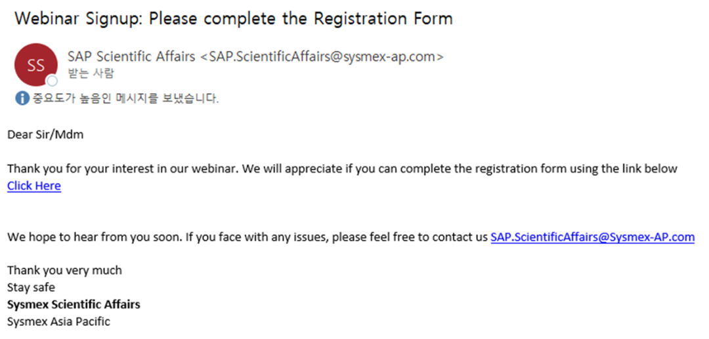The height and width of the screenshot is (339, 709).
Task: Click the presence status dot on avatar
Action: tap(53, 81)
